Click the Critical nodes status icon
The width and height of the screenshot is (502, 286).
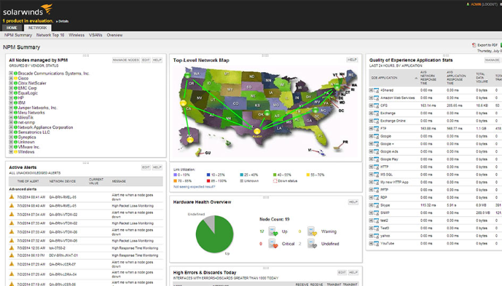click(x=273, y=244)
